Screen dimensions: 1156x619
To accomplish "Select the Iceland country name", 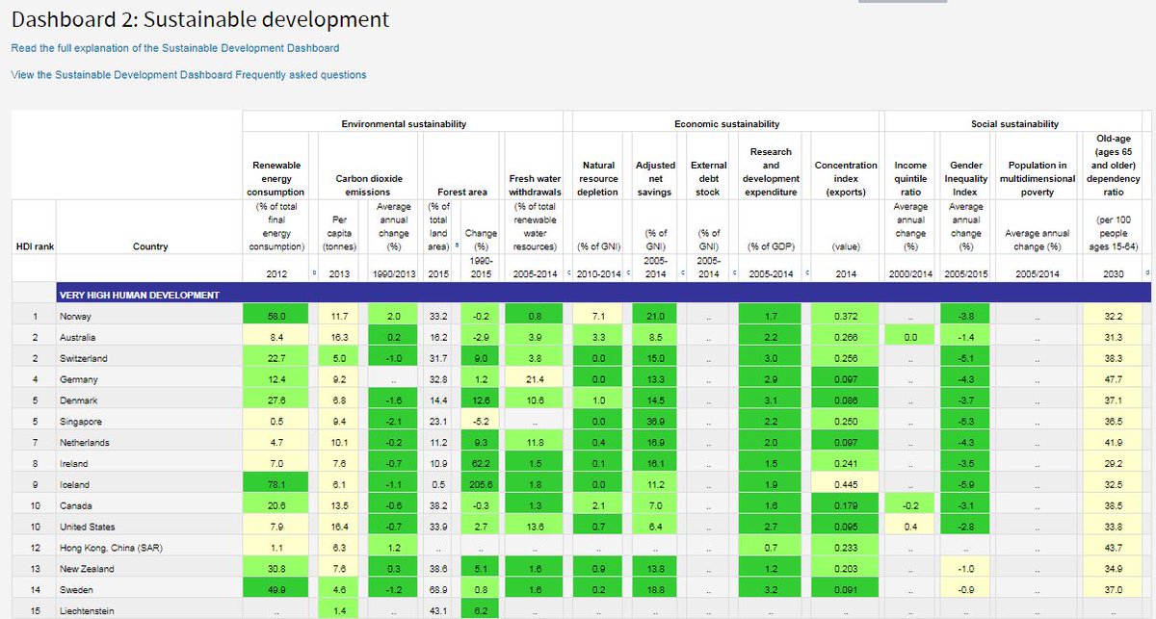I will click(x=75, y=484).
